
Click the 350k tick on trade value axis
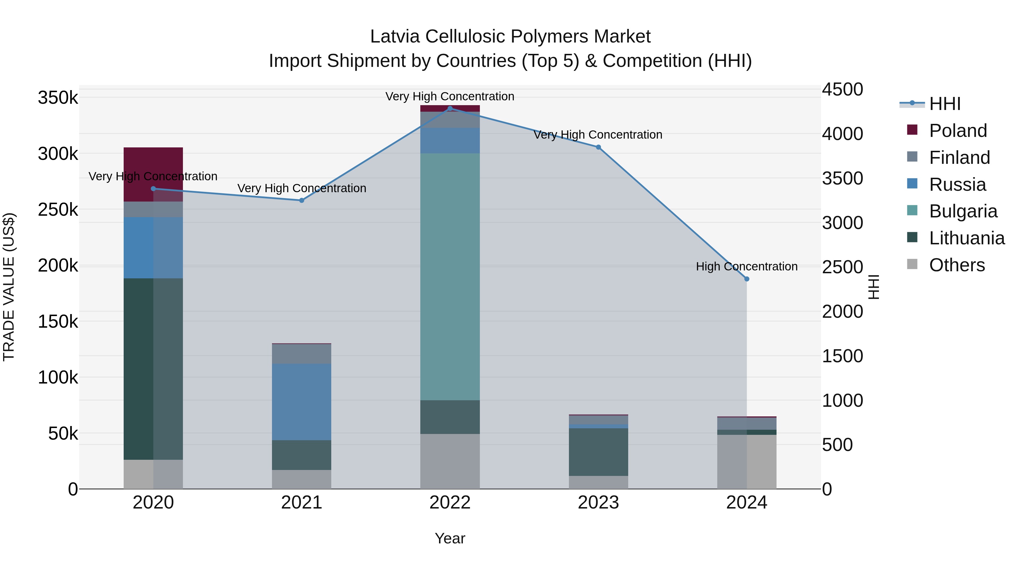[58, 98]
